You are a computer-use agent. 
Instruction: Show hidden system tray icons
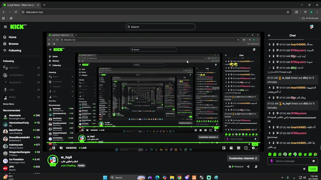click(282, 177)
